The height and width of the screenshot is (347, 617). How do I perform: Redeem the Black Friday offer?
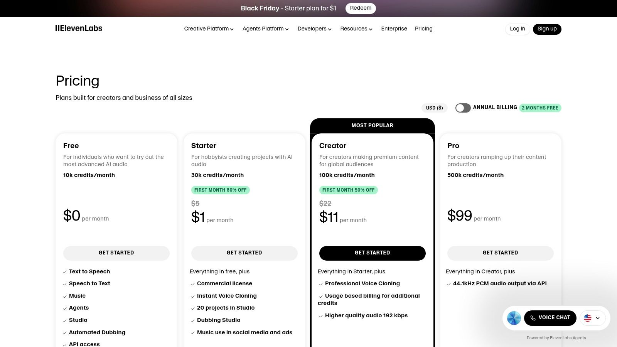pos(361,8)
